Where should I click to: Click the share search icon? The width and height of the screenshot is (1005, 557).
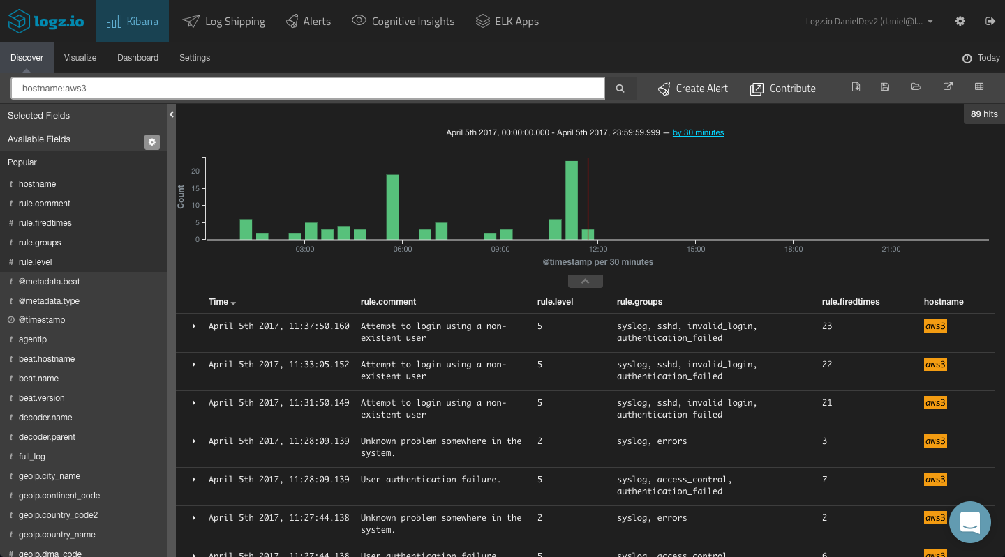(948, 86)
